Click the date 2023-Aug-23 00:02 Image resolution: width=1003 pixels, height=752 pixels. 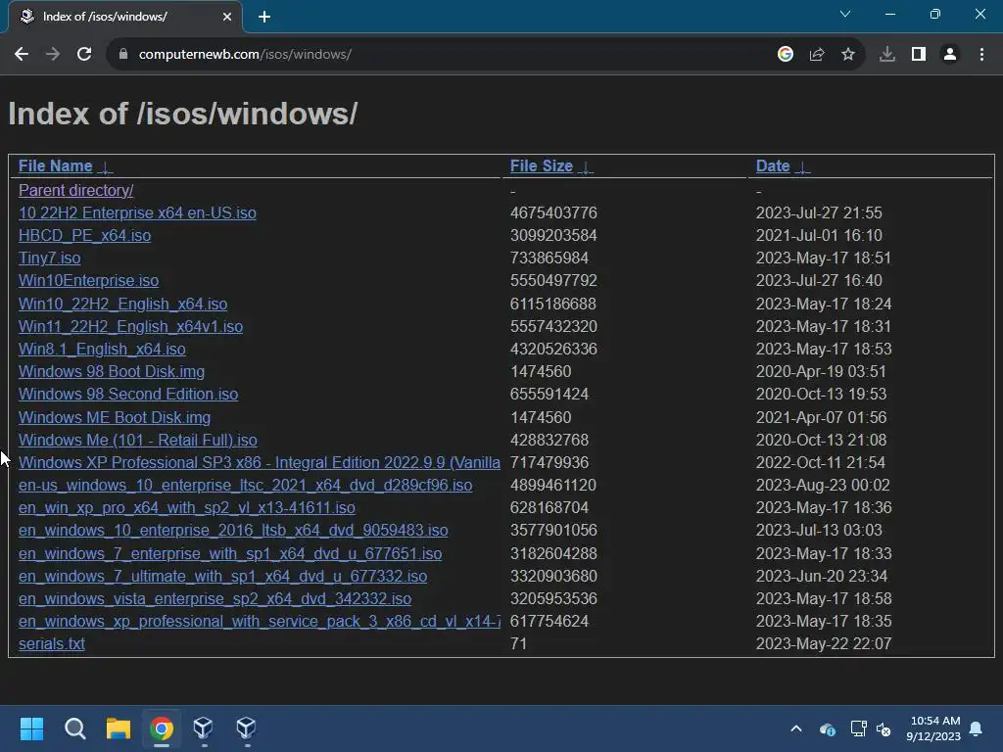pyautogui.click(x=823, y=486)
